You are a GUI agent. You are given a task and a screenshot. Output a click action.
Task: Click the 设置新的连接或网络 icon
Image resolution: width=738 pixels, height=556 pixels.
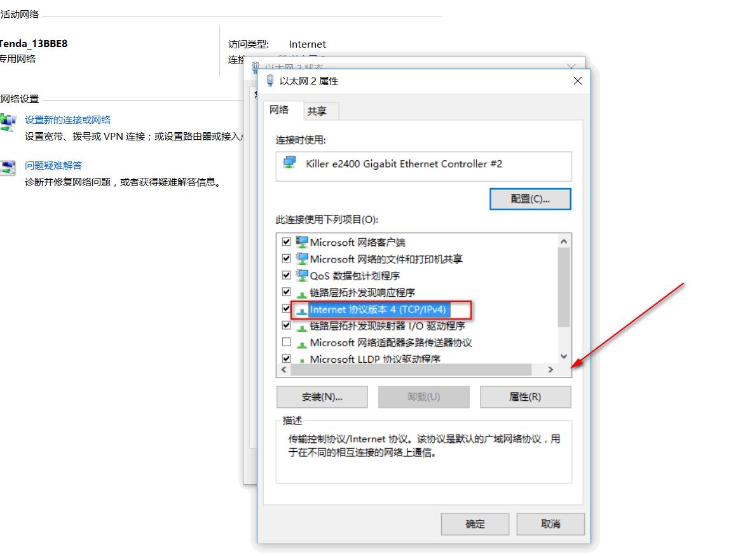pos(8,122)
